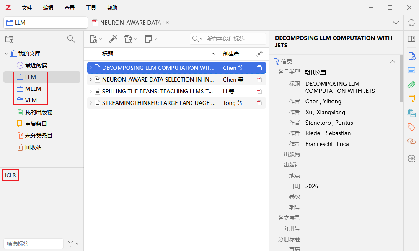419x251 pixels.
Task: Open the 编辑 menu
Action: pyautogui.click(x=48, y=8)
